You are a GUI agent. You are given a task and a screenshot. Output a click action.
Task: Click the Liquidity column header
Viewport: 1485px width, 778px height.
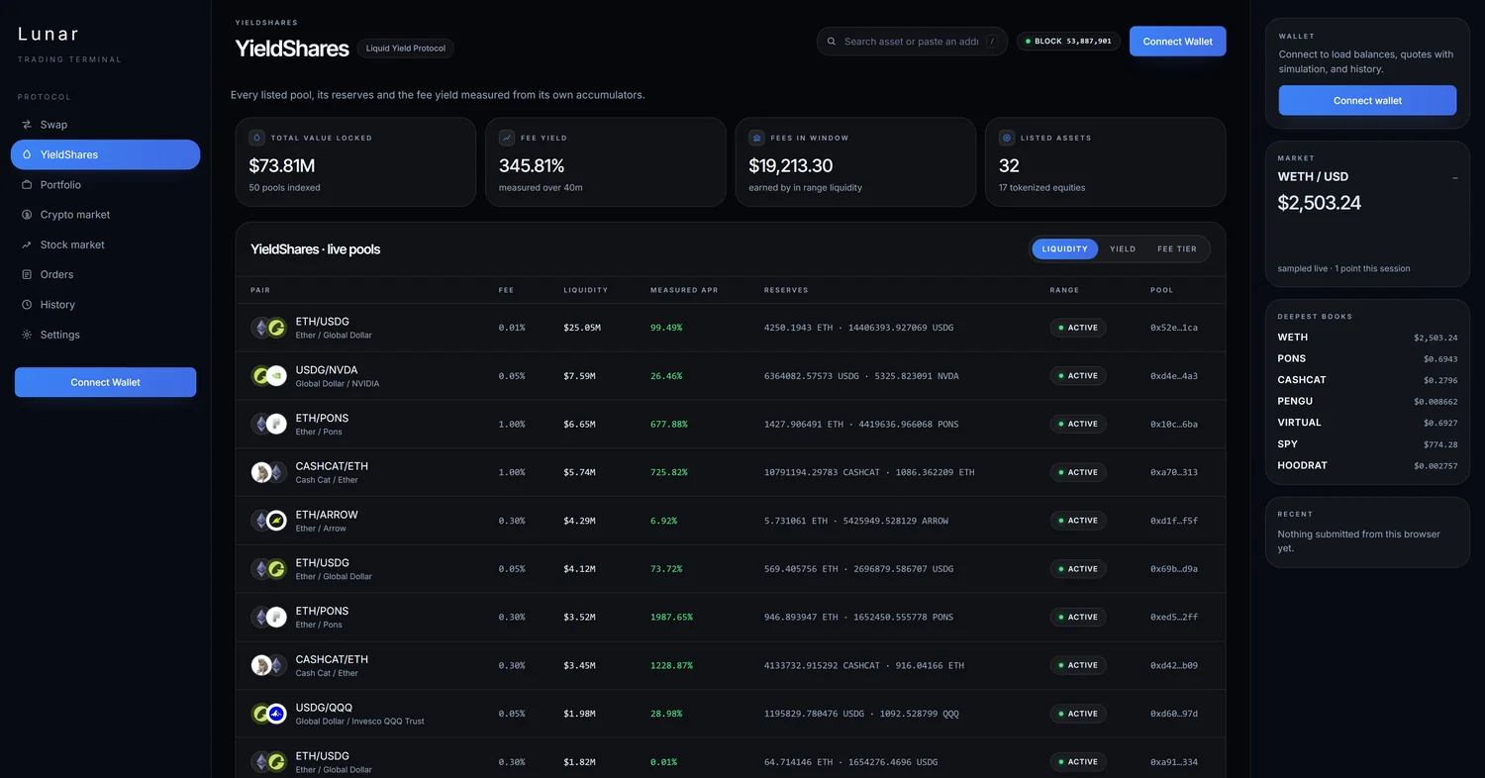586,290
